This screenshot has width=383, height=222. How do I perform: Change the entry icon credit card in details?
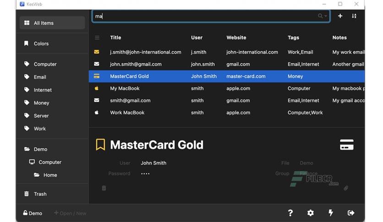tap(347, 144)
